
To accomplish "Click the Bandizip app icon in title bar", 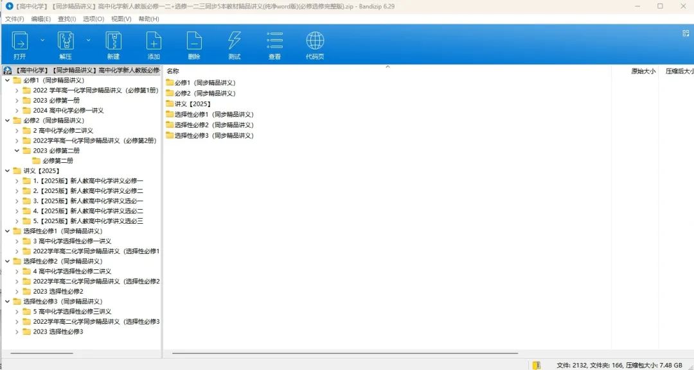I will point(9,6).
